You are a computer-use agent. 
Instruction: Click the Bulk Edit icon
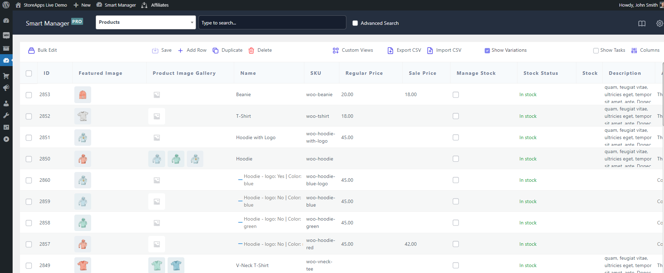[x=31, y=50]
